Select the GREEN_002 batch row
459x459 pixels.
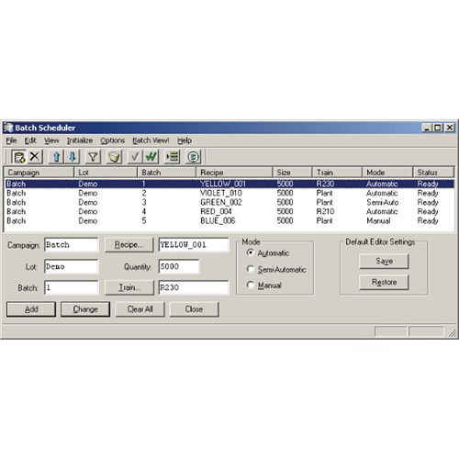(229, 202)
